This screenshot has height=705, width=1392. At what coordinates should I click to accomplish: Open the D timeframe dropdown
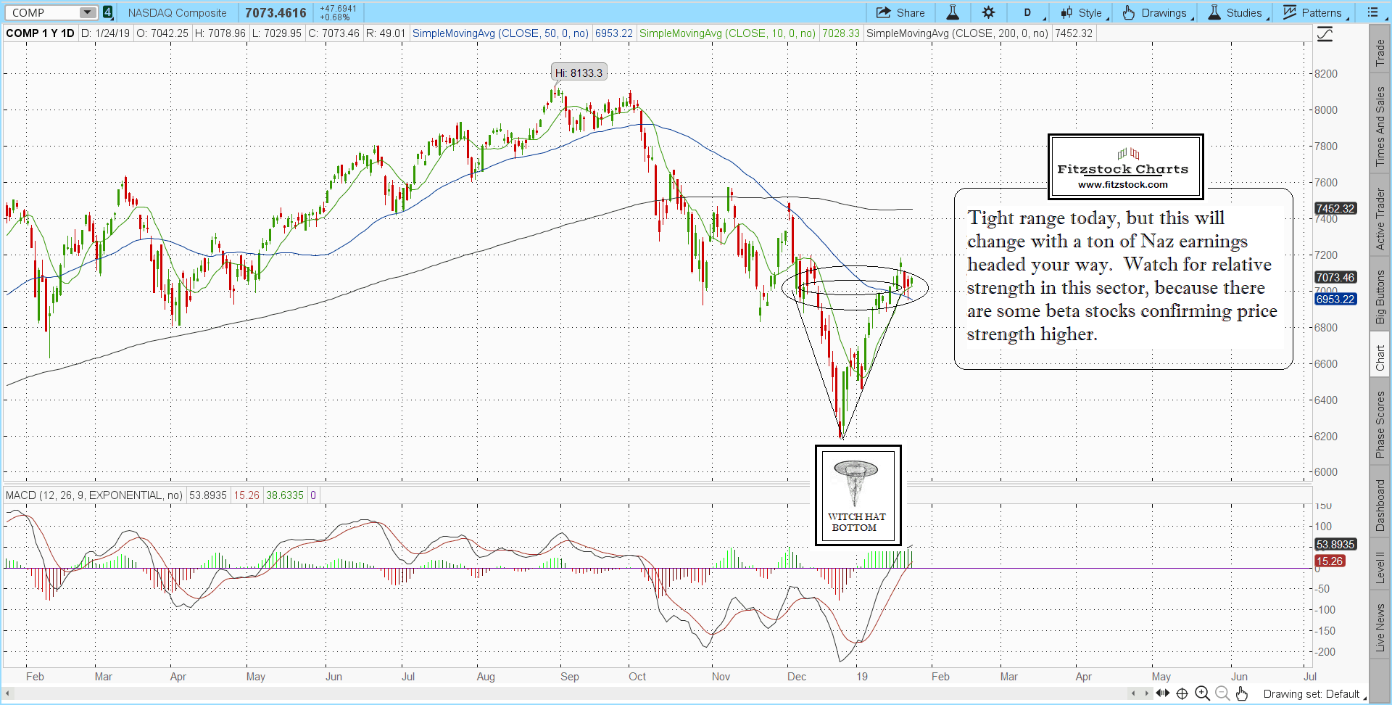(x=1028, y=12)
